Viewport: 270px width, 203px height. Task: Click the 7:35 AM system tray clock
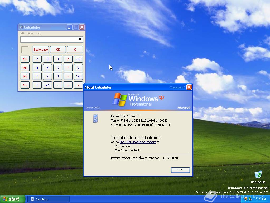click(x=260, y=199)
